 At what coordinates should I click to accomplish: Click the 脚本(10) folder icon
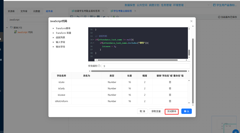[x=11, y=28]
